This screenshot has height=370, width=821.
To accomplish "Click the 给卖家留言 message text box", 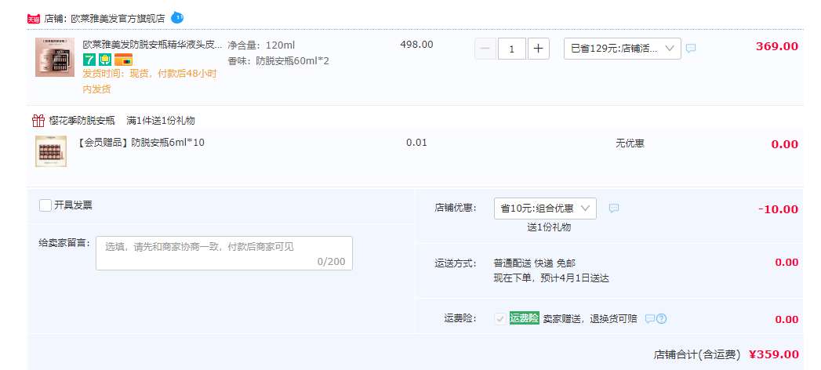I will coord(224,253).
